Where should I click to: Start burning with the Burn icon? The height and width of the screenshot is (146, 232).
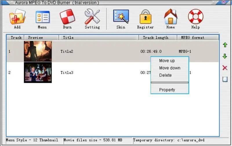[x=67, y=17]
